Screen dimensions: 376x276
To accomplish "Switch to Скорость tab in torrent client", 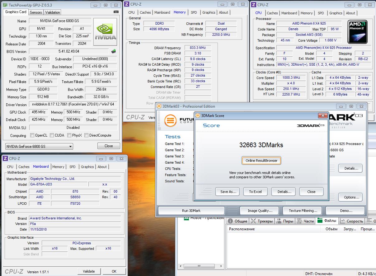I will pos(352,221).
